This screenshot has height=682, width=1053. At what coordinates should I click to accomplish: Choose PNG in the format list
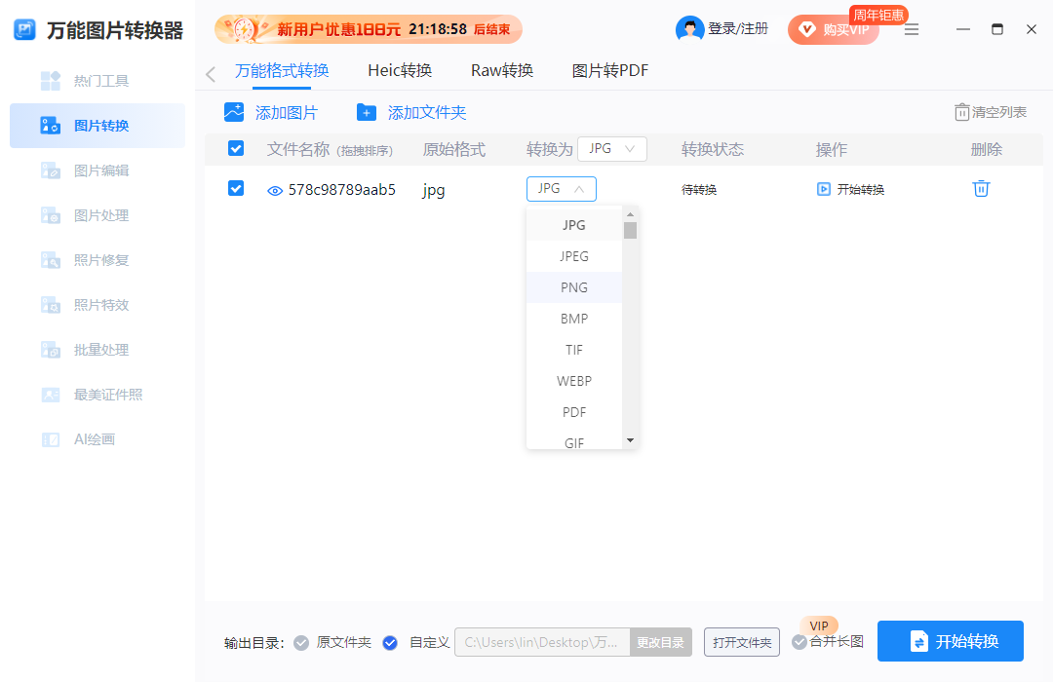[x=574, y=287]
